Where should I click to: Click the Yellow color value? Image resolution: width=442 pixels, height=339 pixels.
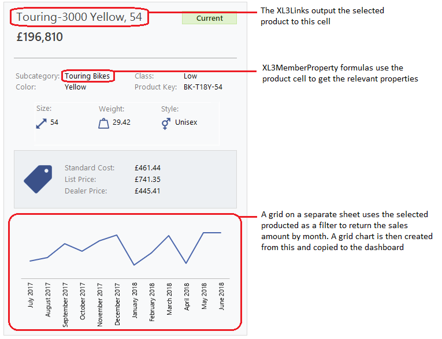pyautogui.click(x=76, y=87)
